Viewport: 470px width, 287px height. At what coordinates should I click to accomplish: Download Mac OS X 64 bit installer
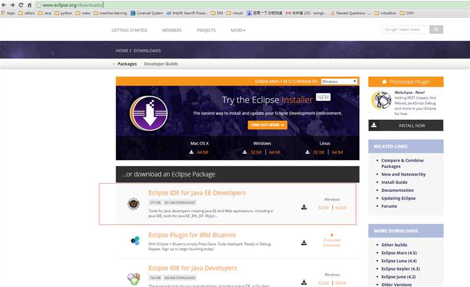(x=203, y=152)
